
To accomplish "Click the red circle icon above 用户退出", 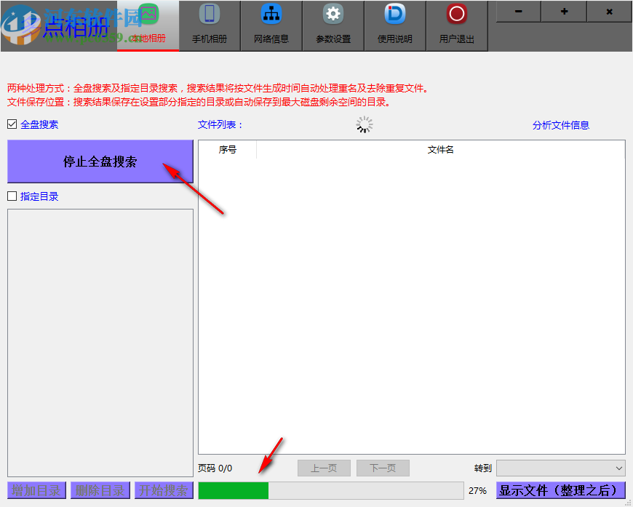I will (x=457, y=14).
